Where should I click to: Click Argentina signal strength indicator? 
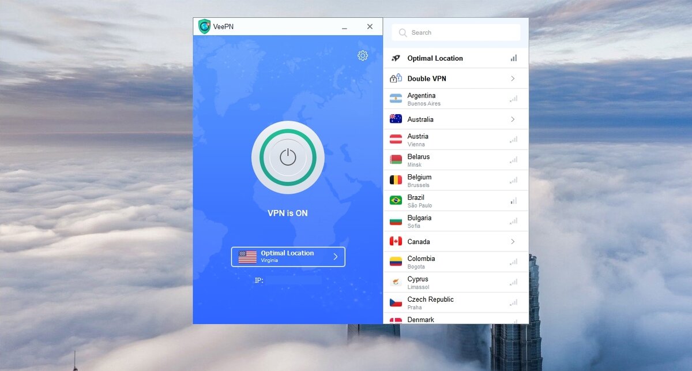click(513, 99)
